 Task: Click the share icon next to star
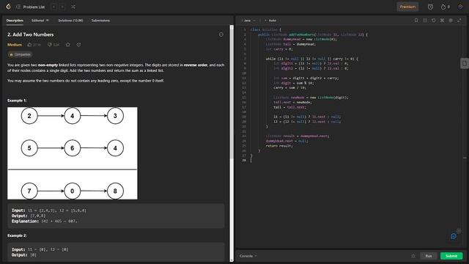[x=78, y=45]
